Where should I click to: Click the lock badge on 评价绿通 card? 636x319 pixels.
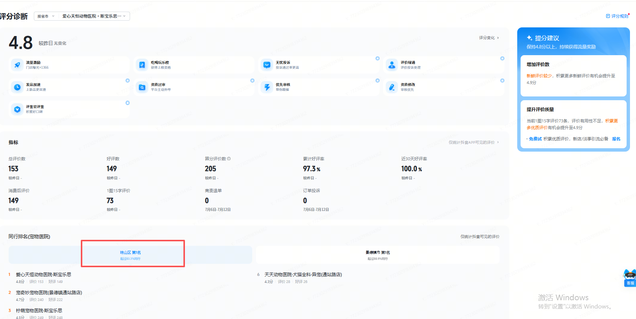[502, 59]
